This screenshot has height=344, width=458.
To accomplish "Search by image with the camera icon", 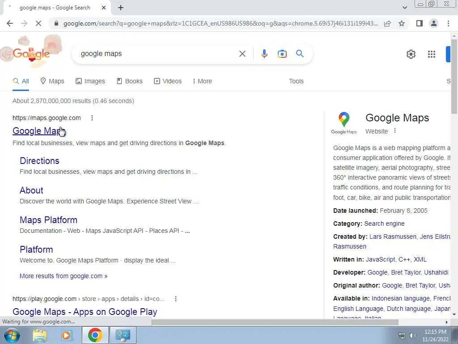I will [282, 54].
